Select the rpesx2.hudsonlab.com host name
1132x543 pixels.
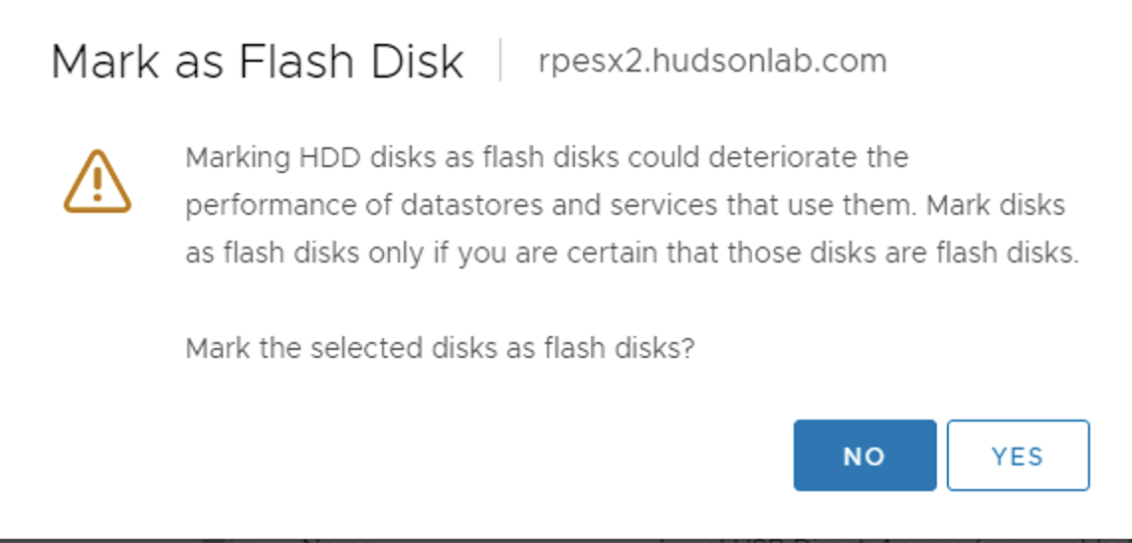[x=712, y=62]
